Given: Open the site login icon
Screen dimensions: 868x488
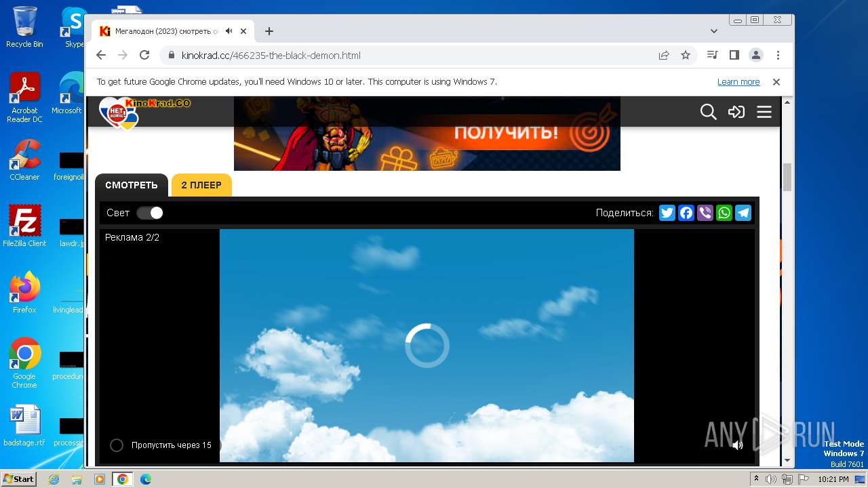Looking at the screenshot, I should pyautogui.click(x=736, y=112).
